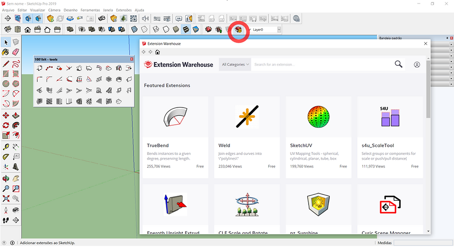Close the 1001bit - tools palette
Screen dimensions: 454x247
(x=132, y=59)
